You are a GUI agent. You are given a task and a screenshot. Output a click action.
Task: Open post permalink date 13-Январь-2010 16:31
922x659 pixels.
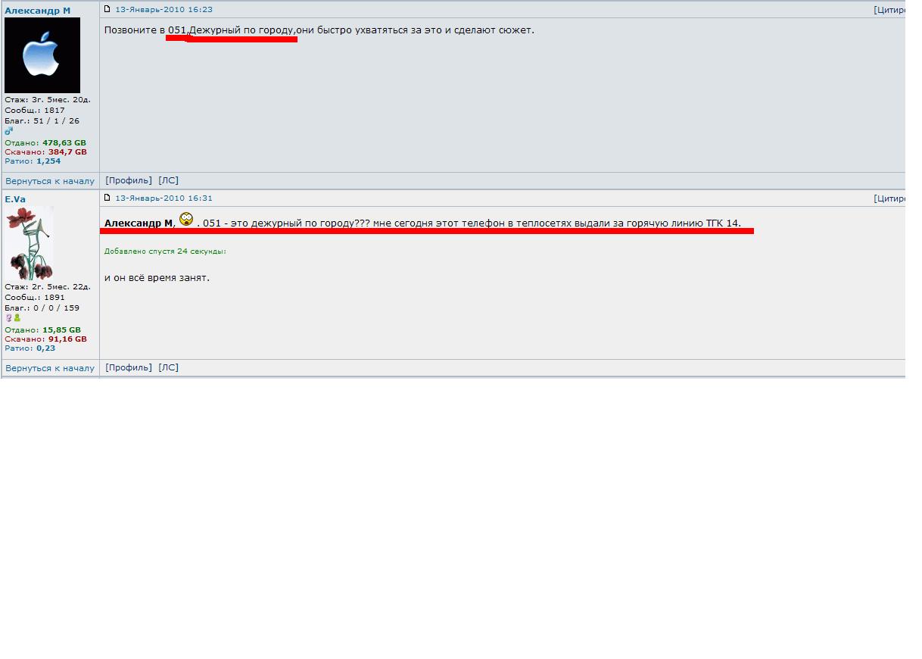164,198
